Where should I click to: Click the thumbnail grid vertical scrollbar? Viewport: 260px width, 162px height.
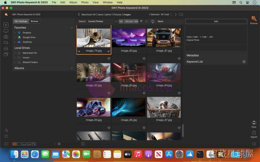(x=183, y=131)
